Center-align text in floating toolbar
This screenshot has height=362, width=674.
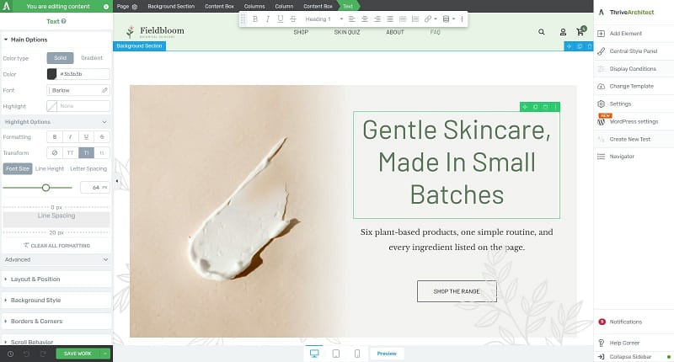365,19
